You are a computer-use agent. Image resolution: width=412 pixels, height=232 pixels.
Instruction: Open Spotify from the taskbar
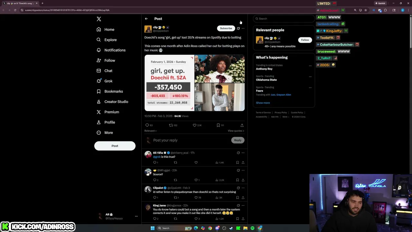[x=252, y=228]
